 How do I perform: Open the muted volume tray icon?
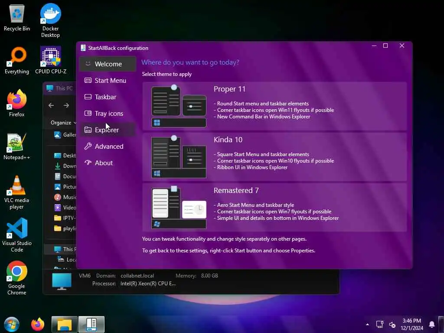tap(392, 324)
